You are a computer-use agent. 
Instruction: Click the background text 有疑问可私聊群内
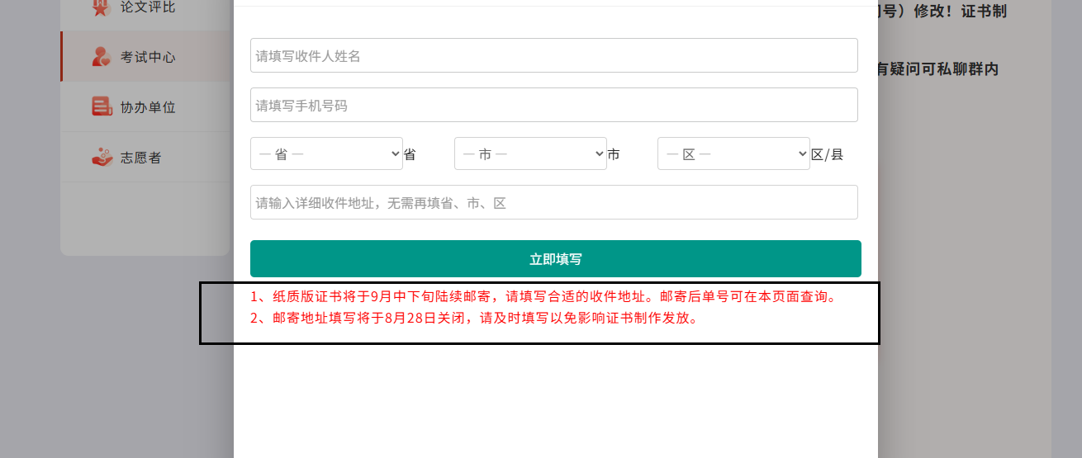tap(937, 69)
